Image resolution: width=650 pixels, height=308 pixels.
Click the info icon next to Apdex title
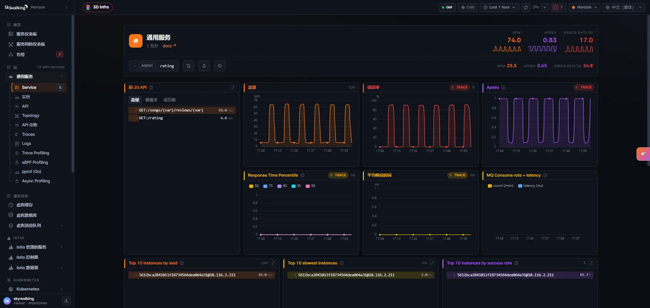coord(503,87)
